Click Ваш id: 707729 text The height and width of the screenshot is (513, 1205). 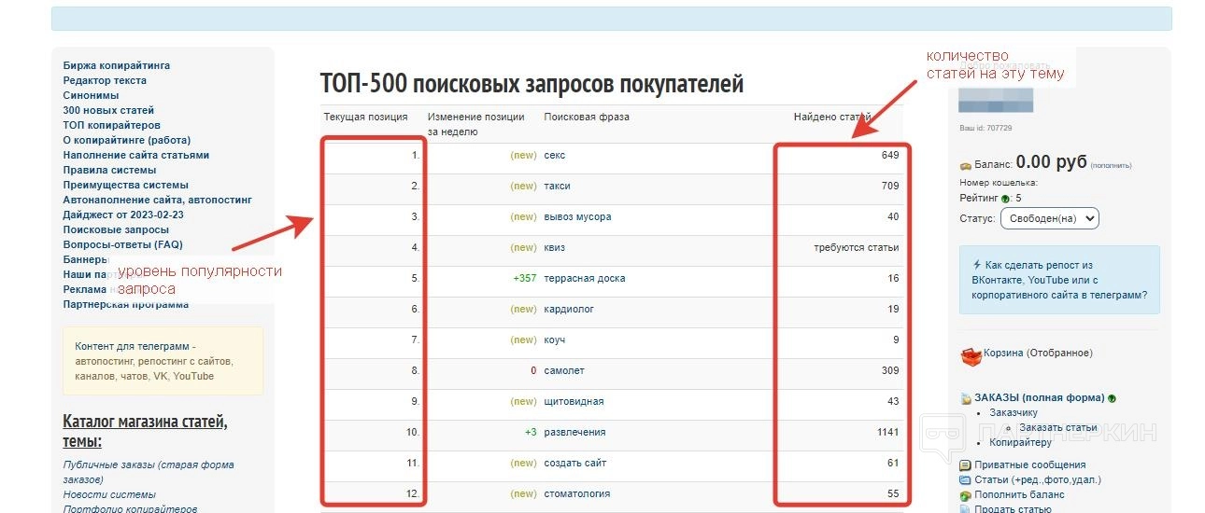985,129
